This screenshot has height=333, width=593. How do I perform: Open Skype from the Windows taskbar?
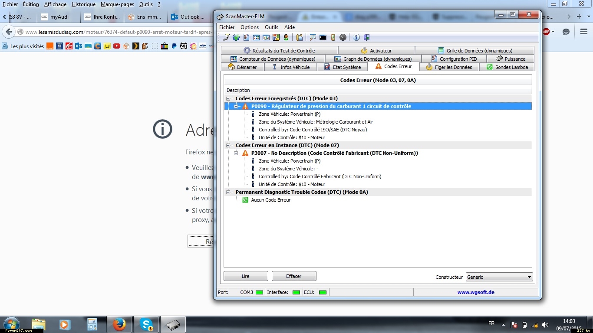146,324
